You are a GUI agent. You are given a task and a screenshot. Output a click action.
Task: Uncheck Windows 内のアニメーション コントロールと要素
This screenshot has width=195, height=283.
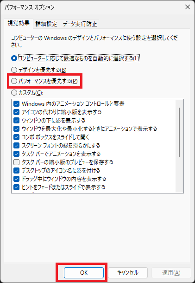[16, 104]
